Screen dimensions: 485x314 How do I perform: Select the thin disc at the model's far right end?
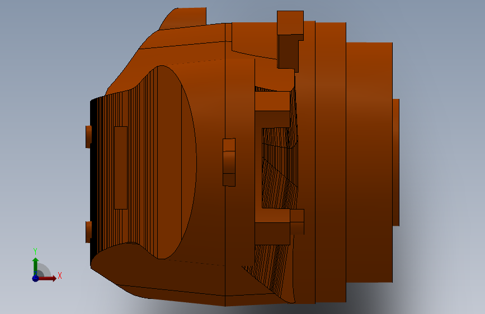(x=396, y=162)
